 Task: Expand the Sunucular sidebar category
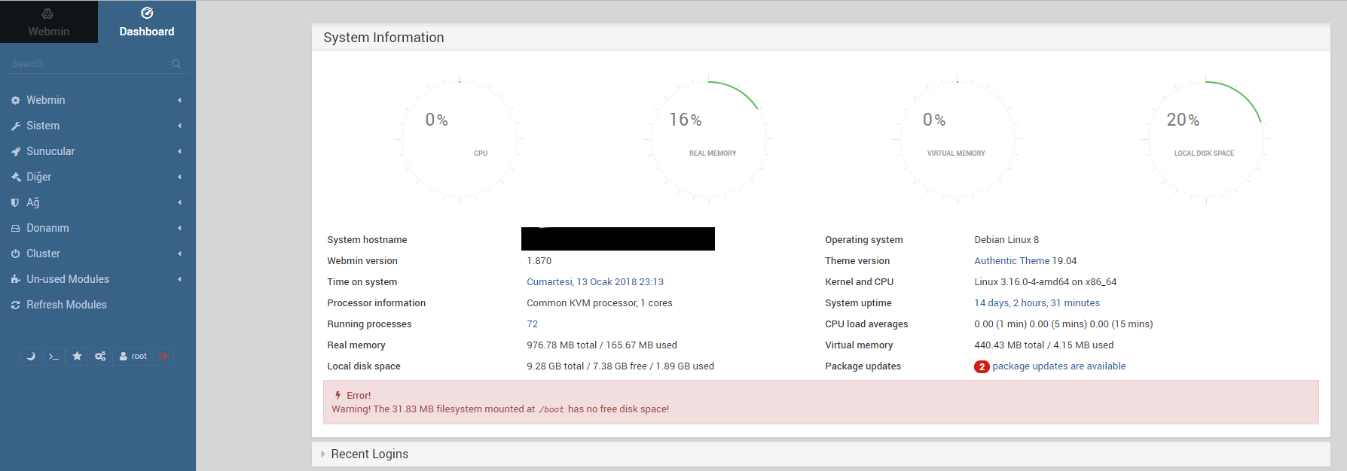pos(50,151)
